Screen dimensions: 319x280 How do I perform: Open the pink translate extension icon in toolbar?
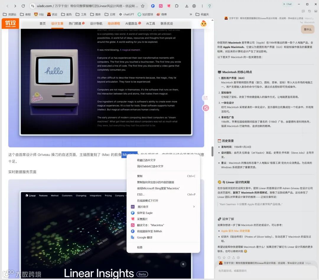[x=161, y=6]
